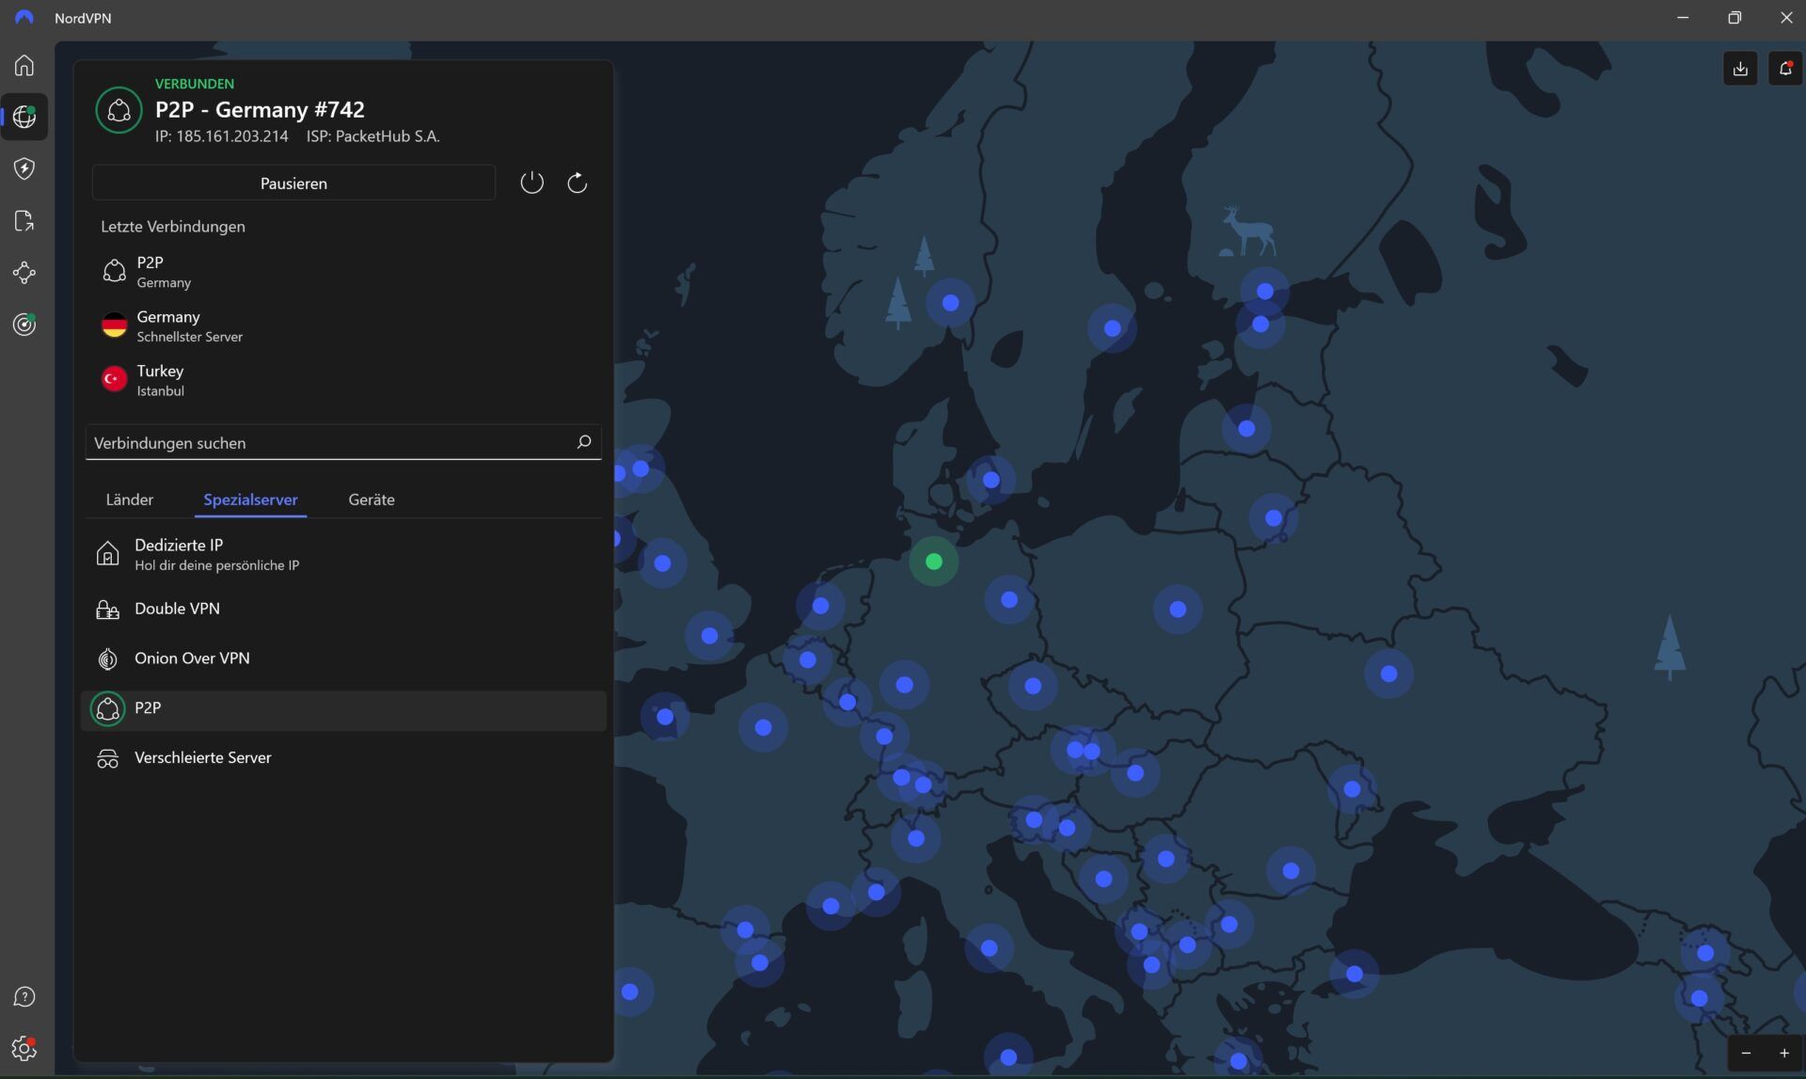Reconnect to recent P2P Germany connection

click(343, 272)
